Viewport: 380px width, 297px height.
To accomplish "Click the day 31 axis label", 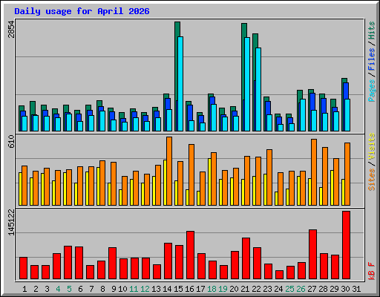I will coord(356,289).
